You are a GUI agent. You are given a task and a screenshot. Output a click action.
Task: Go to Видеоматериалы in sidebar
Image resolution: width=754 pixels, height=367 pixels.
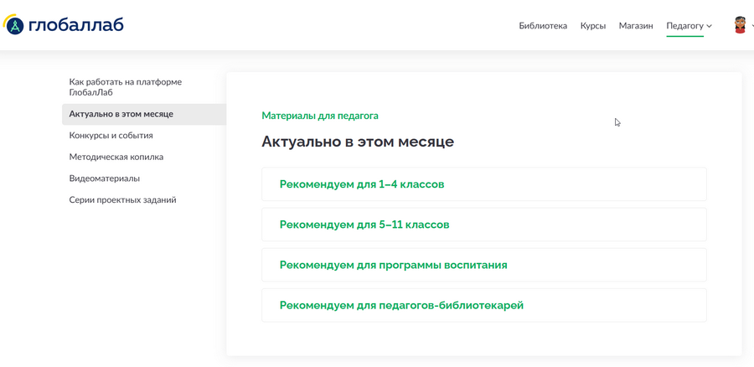pyautogui.click(x=105, y=178)
